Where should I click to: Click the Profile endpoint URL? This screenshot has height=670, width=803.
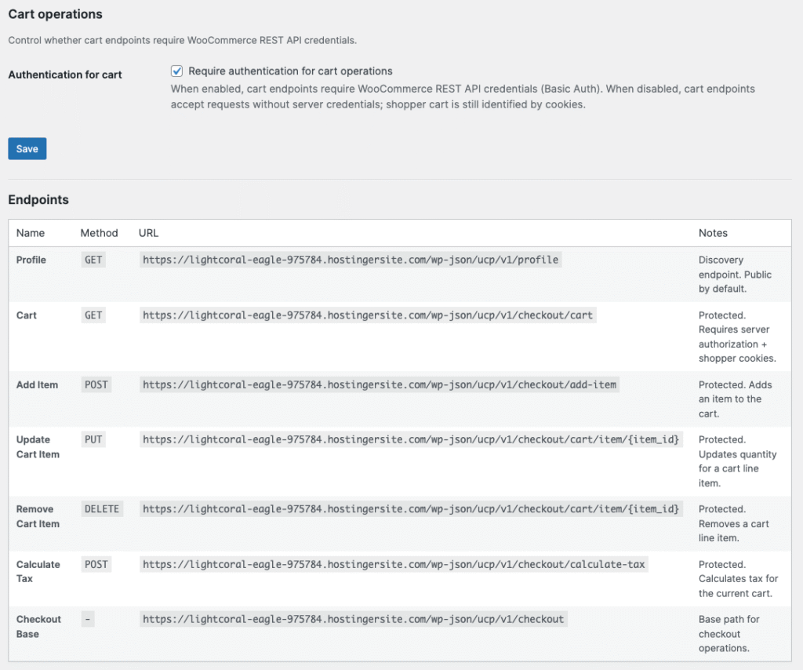[351, 260]
